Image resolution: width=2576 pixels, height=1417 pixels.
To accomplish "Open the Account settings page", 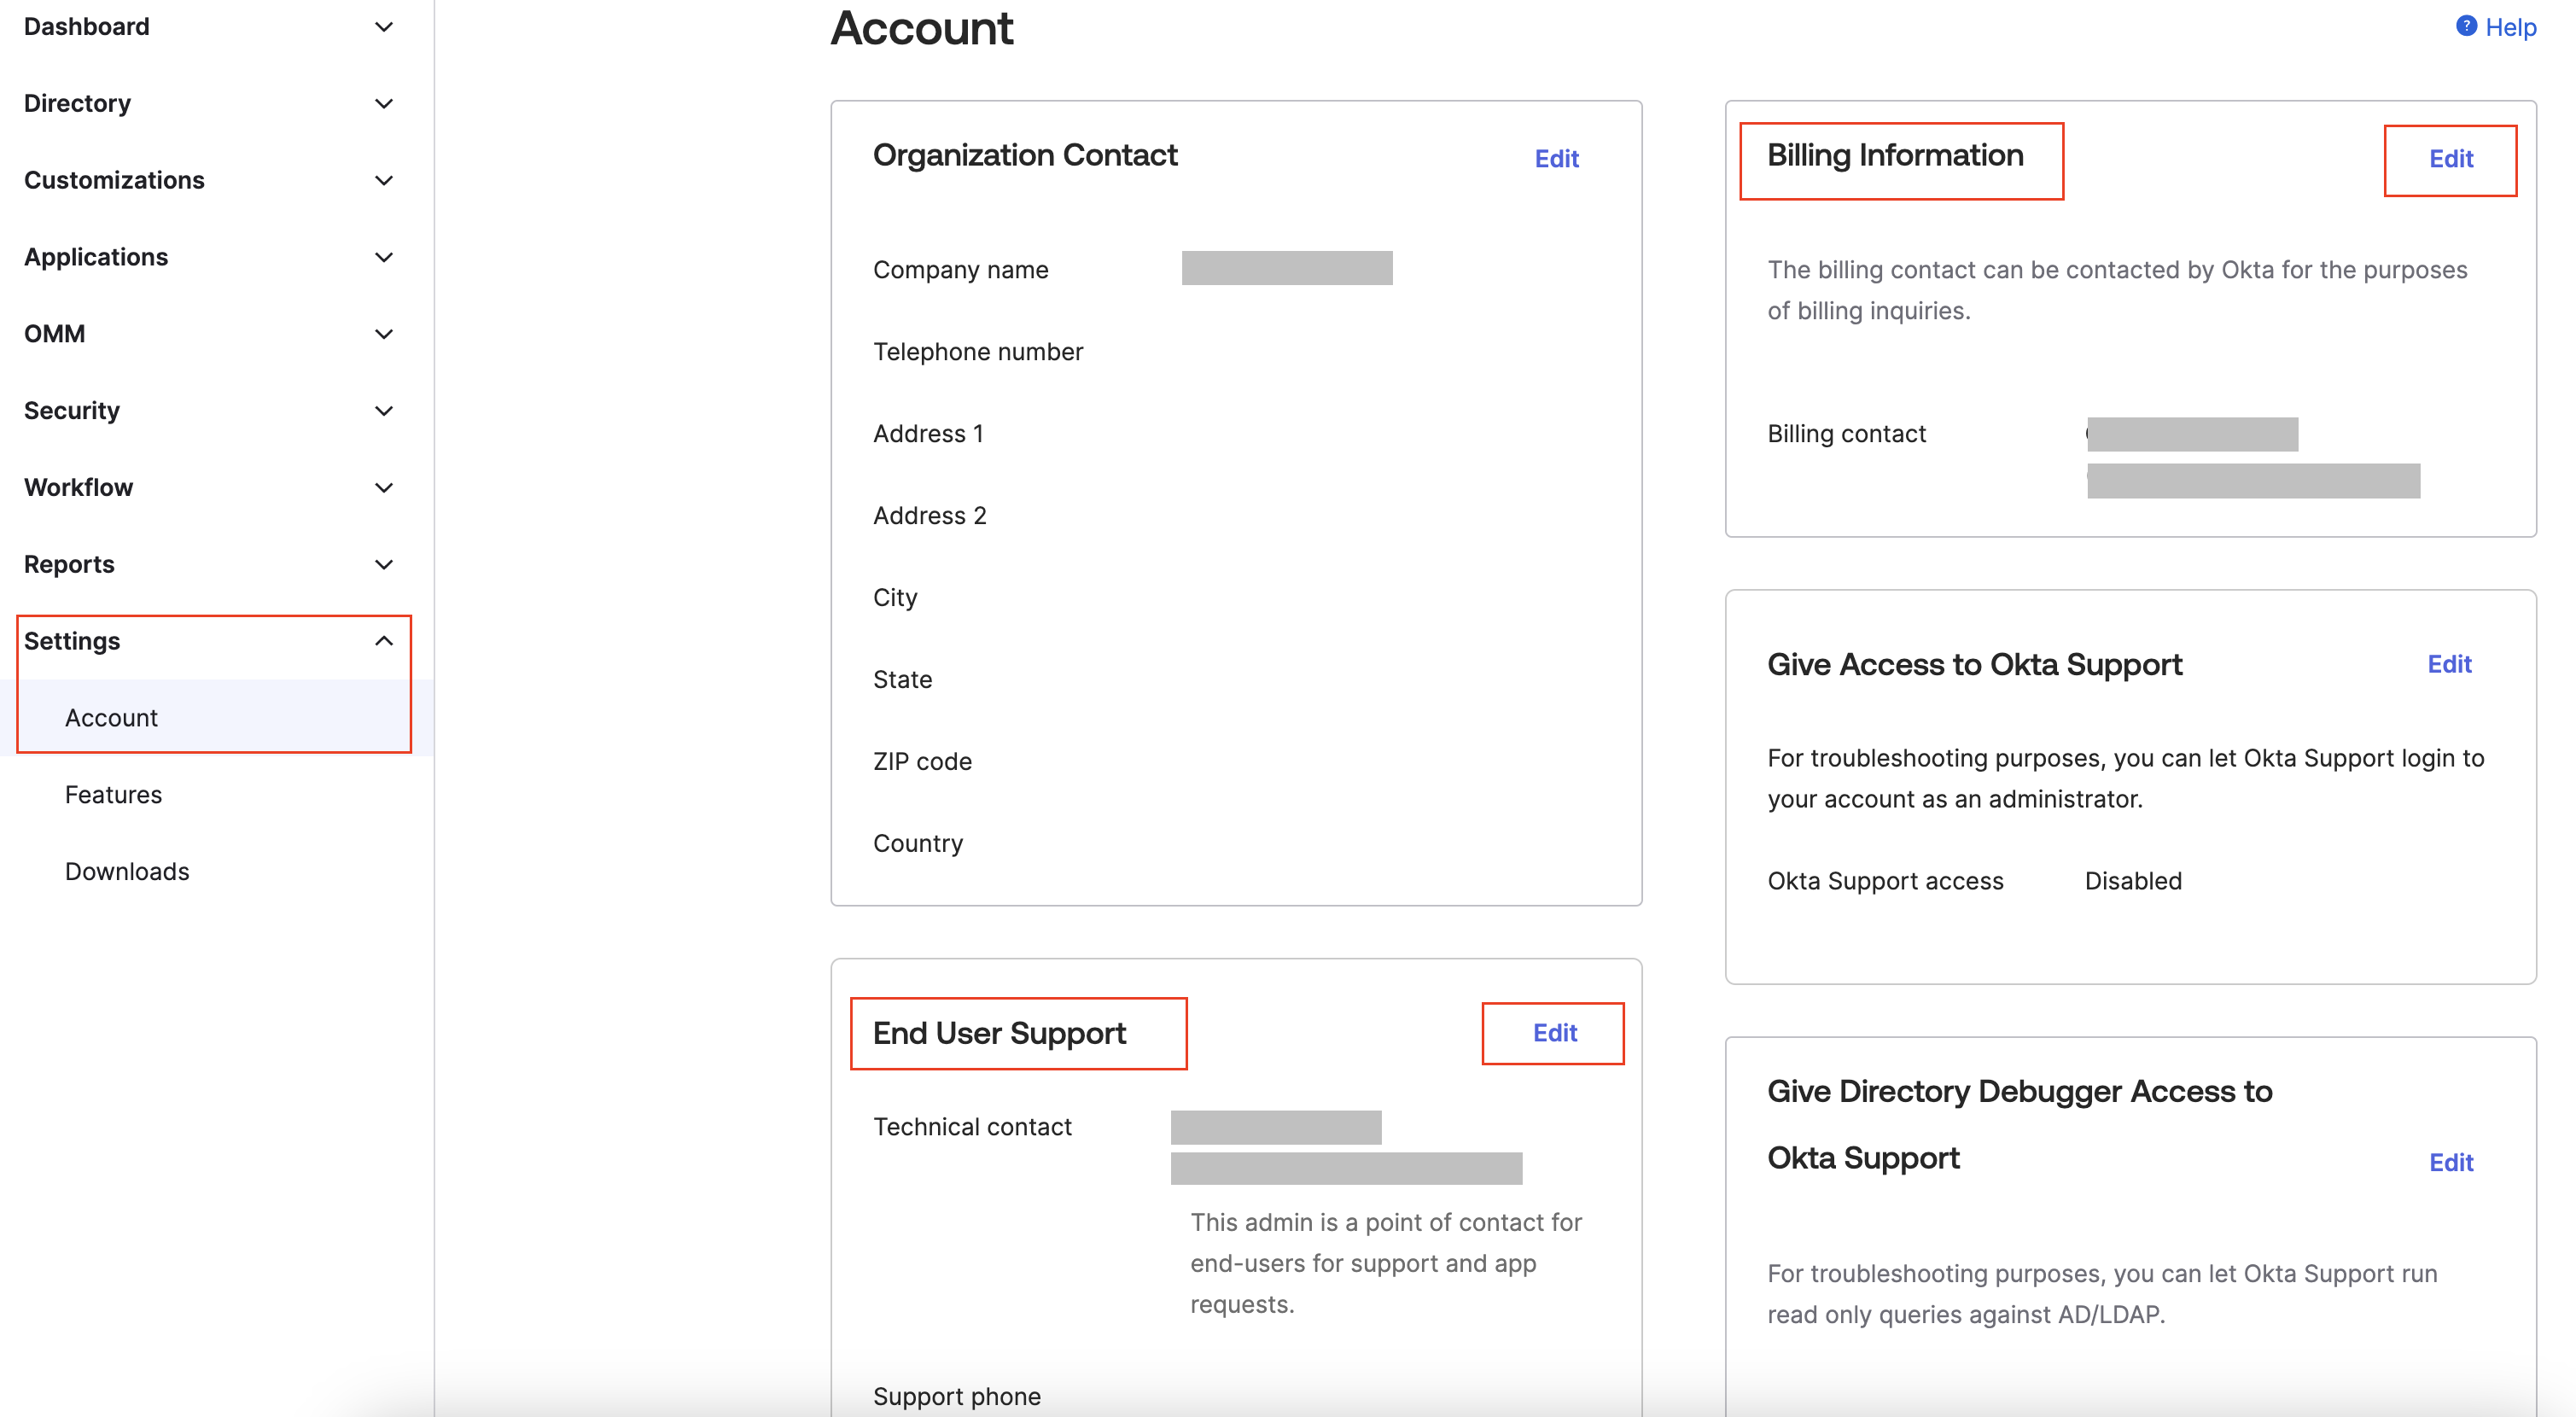I will (111, 717).
